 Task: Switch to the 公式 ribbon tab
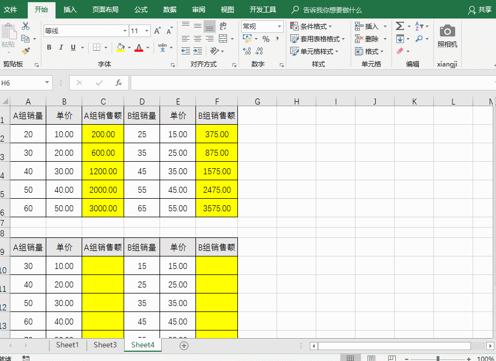141,9
